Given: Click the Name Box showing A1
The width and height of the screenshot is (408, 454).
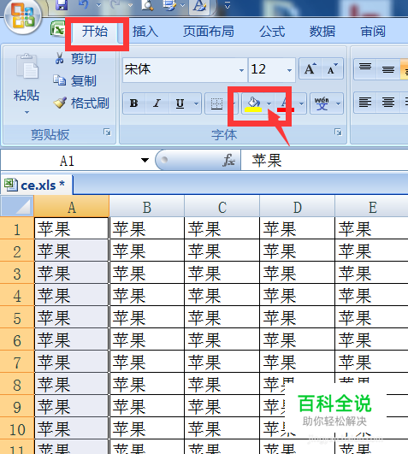Looking at the screenshot, I should coord(68,161).
